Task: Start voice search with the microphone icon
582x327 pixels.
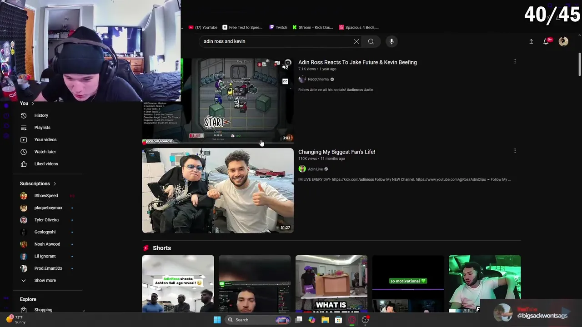Action: pos(391,41)
